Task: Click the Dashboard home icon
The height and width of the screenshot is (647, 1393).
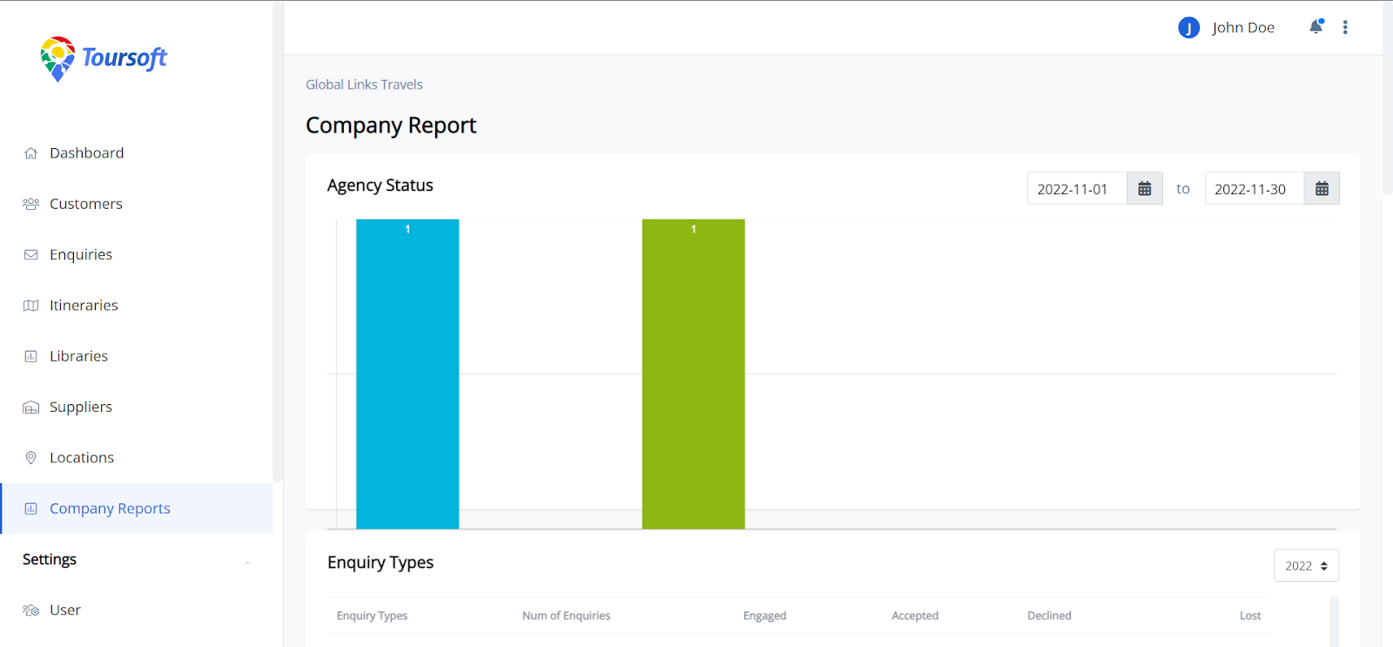Action: [31, 153]
